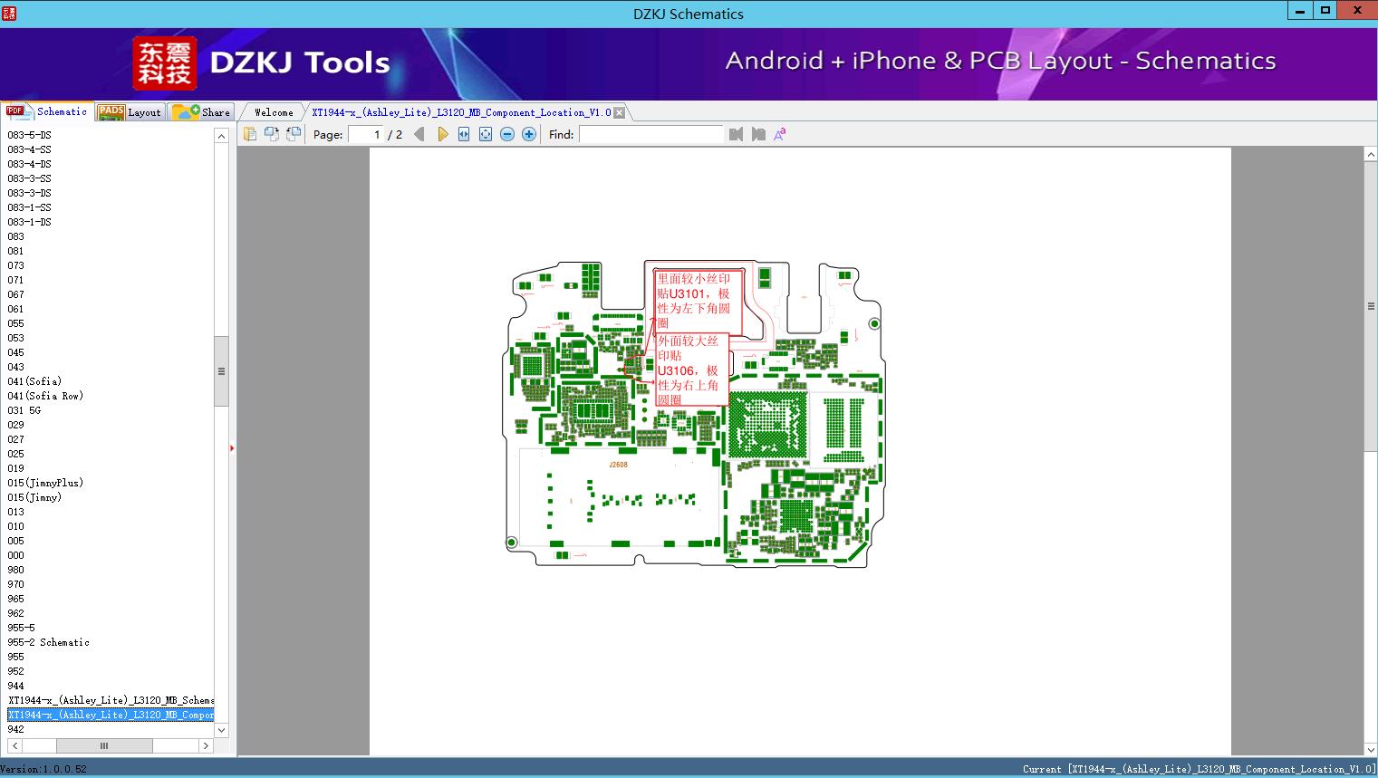Go to the next page
The width and height of the screenshot is (1378, 778).
(442, 134)
